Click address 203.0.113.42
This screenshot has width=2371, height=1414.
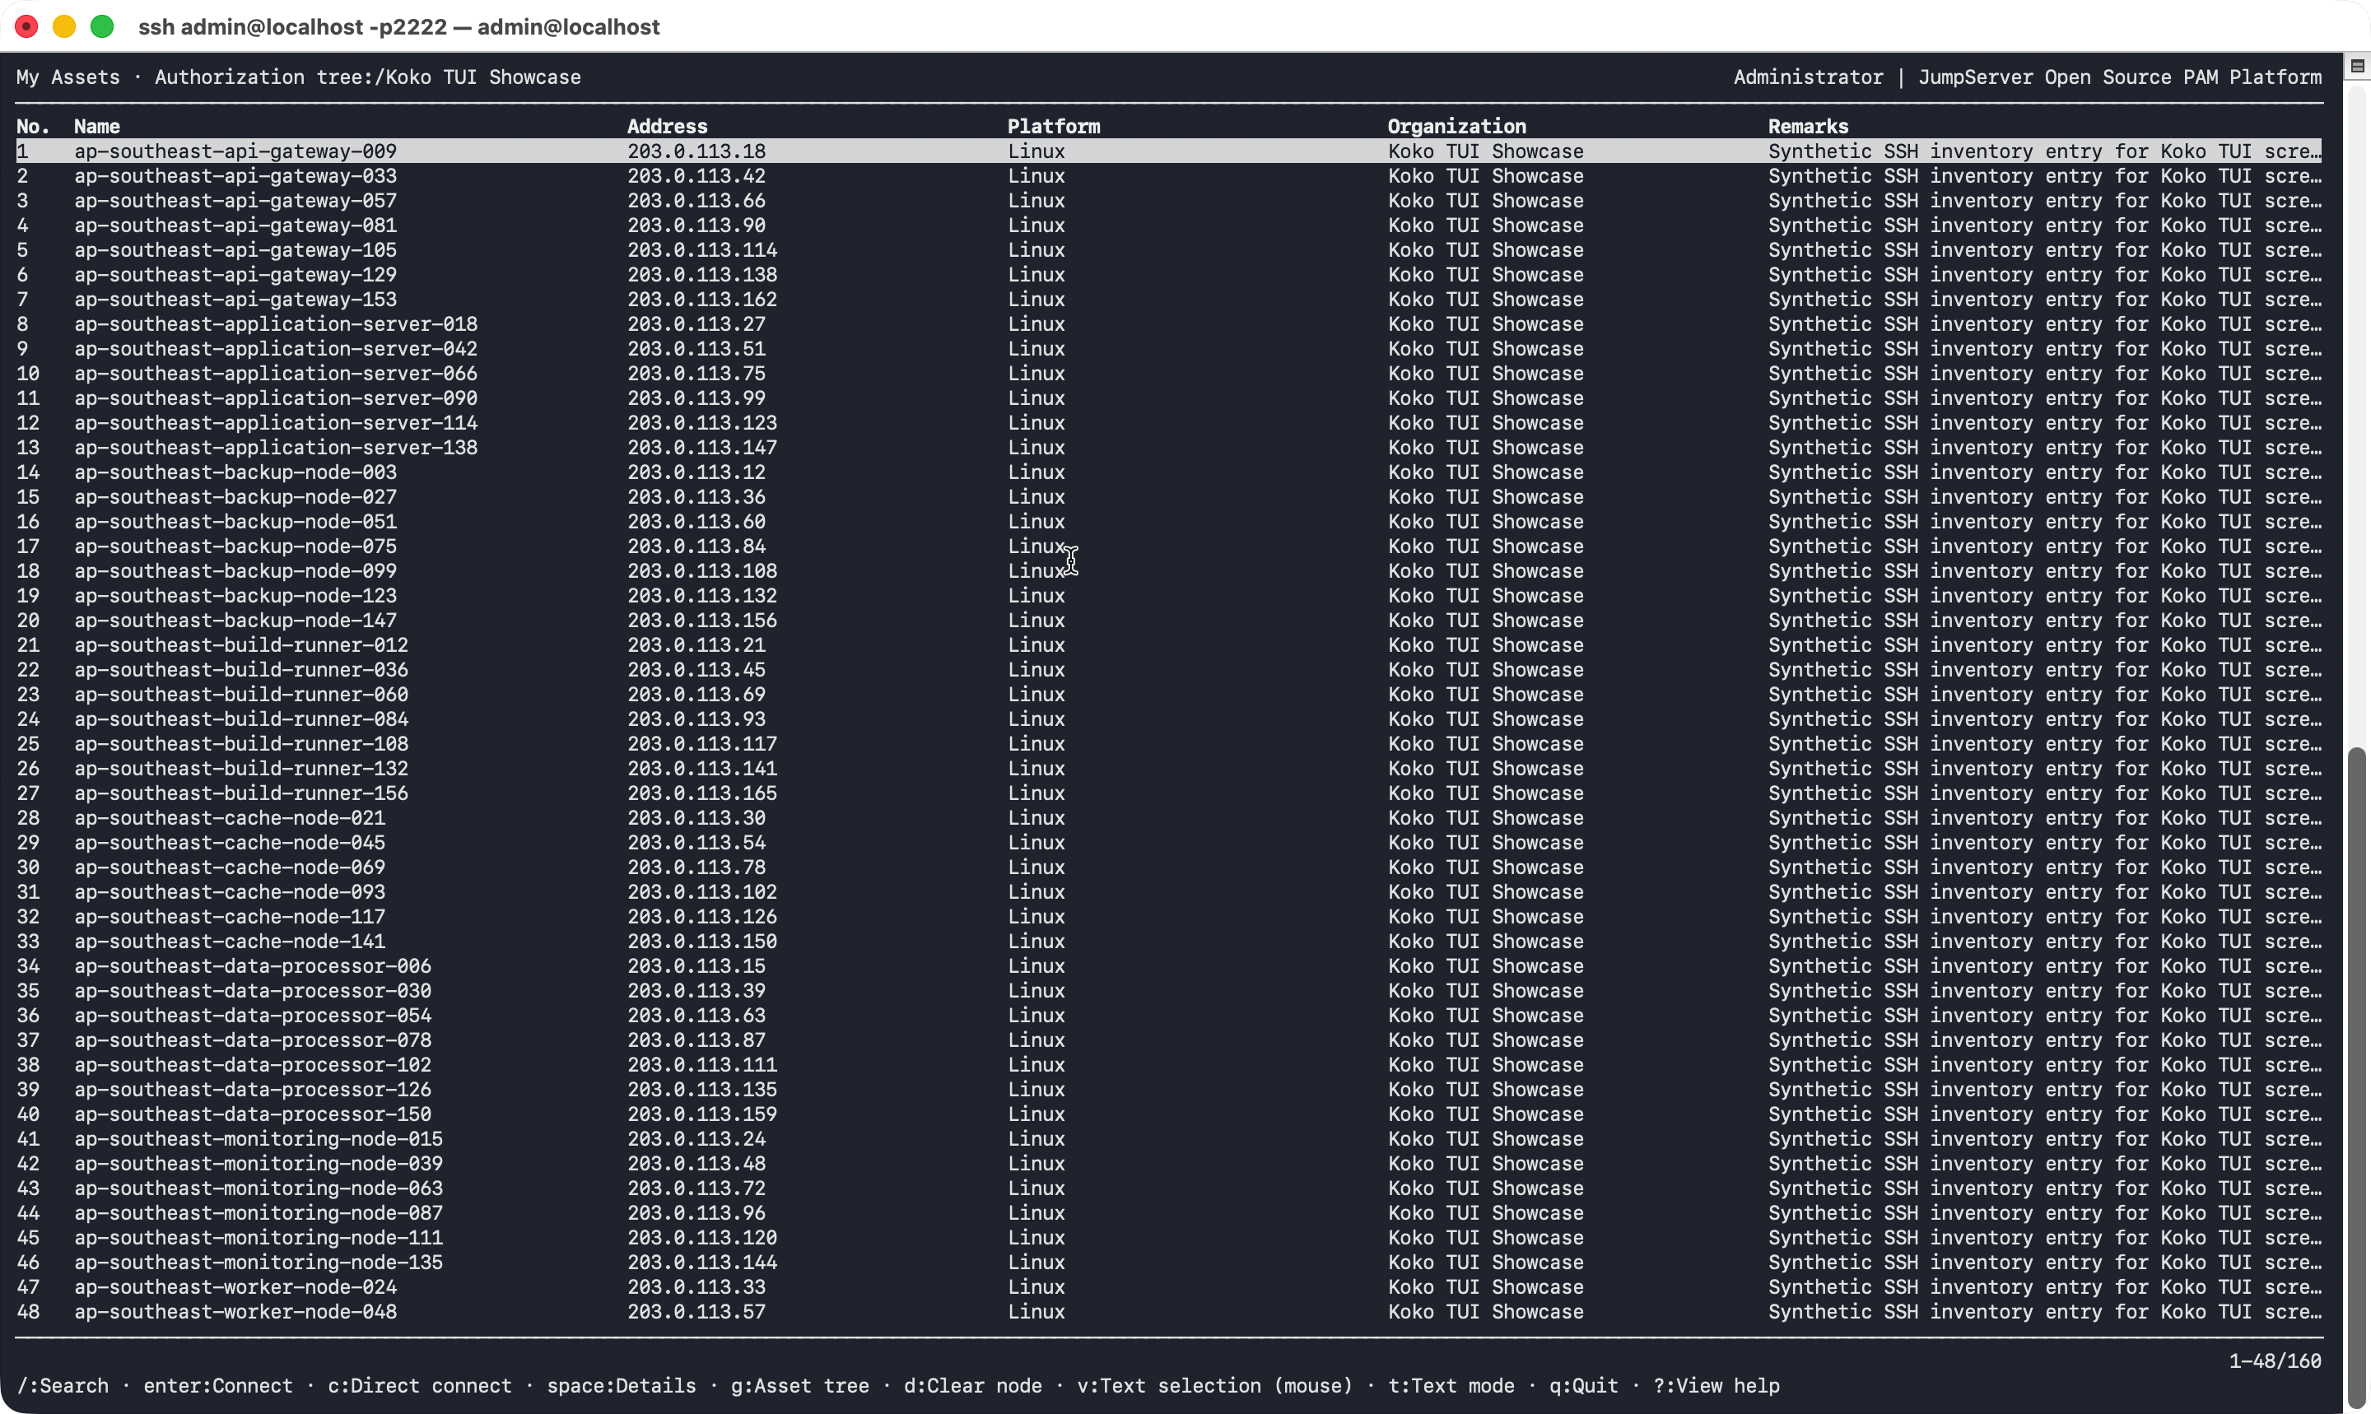click(696, 175)
